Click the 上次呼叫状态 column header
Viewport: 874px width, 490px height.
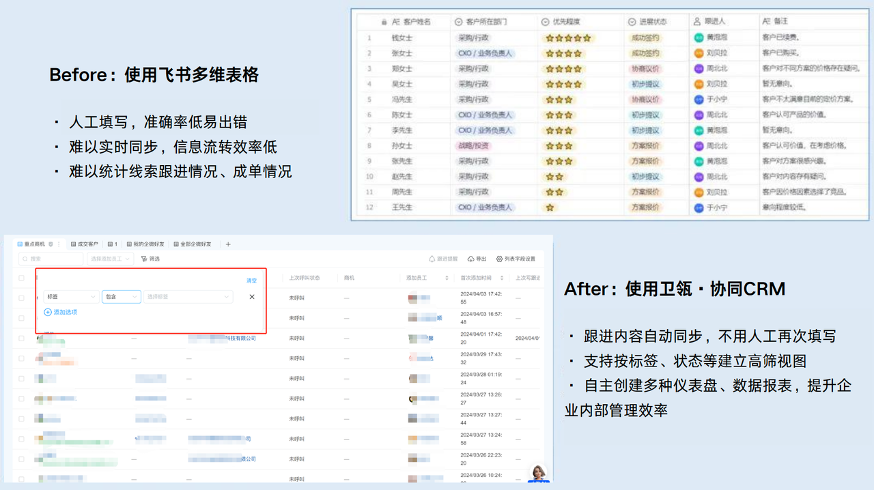pyautogui.click(x=304, y=278)
